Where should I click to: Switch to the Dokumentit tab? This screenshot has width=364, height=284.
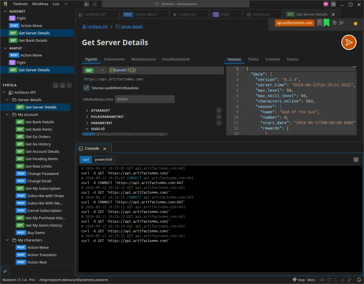[x=114, y=59]
